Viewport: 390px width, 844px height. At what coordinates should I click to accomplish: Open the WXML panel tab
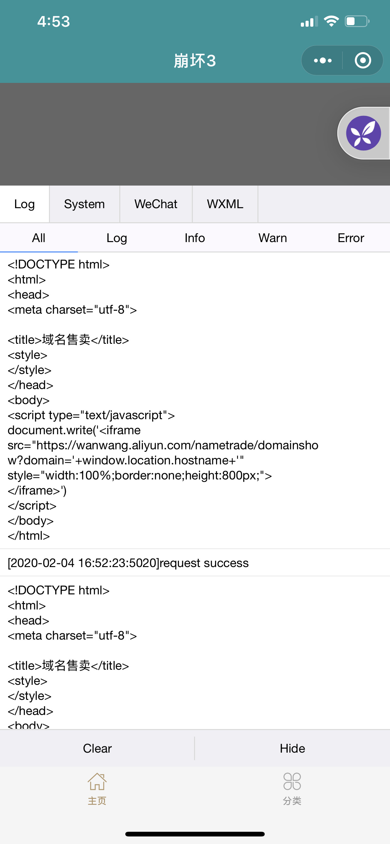(x=225, y=204)
